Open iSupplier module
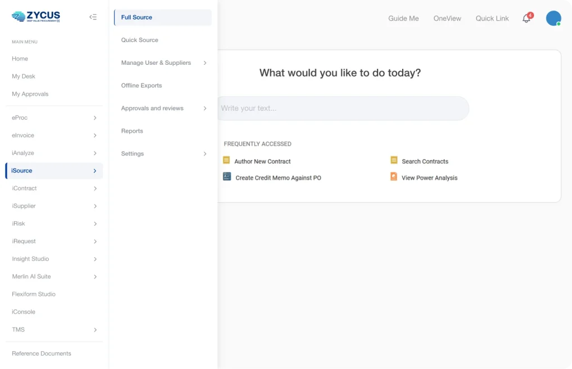Image resolution: width=572 pixels, height=369 pixels. (23, 206)
